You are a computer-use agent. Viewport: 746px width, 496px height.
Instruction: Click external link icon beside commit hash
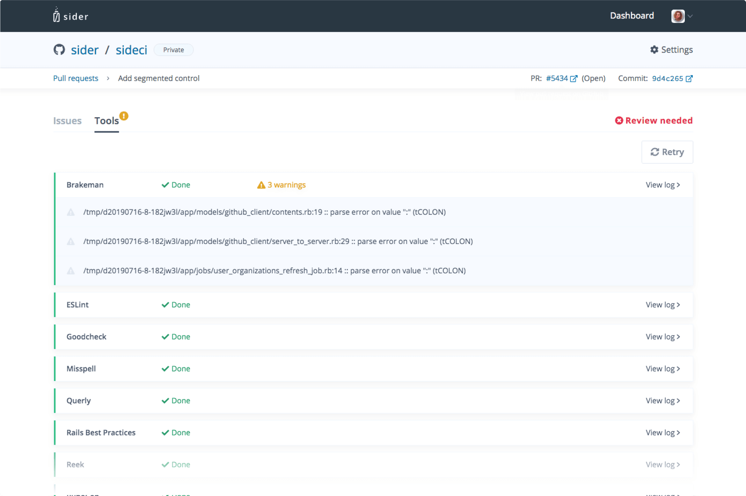[689, 79]
